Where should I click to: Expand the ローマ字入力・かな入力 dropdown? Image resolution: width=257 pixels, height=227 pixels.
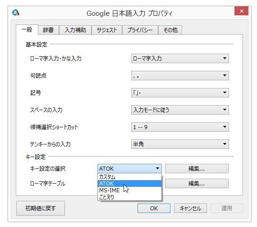click(x=180, y=58)
